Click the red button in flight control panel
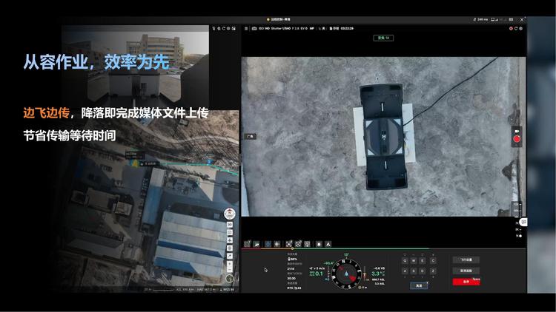The image size is (556, 312). [x=466, y=281]
